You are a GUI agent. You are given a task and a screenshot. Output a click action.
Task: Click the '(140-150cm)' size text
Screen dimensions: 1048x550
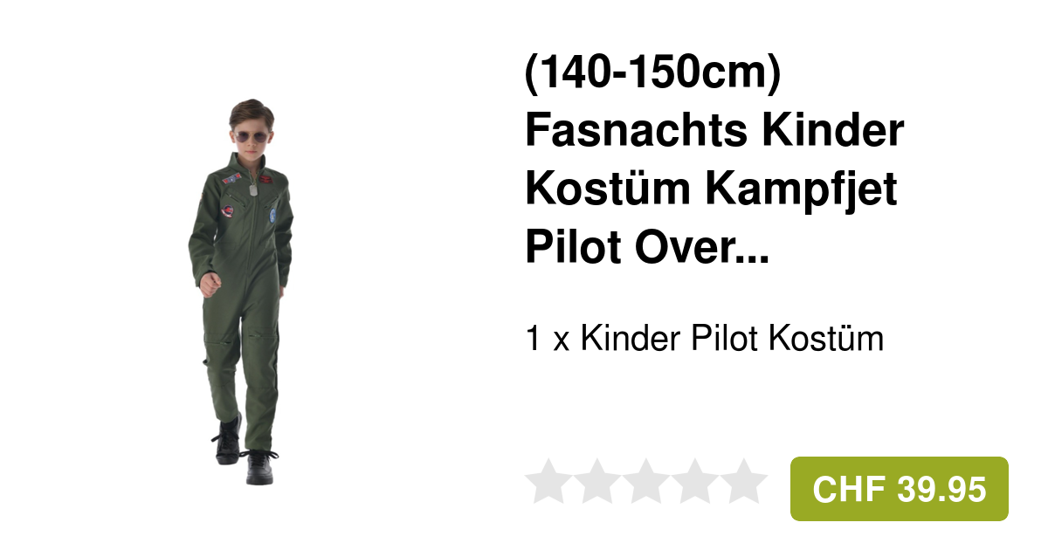pyautogui.click(x=653, y=76)
